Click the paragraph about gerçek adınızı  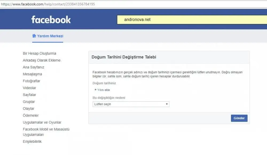168,74
